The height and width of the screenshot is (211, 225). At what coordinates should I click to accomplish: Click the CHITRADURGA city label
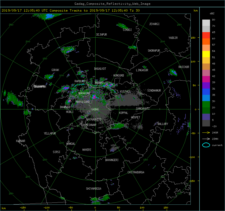pyautogui.click(x=136, y=172)
